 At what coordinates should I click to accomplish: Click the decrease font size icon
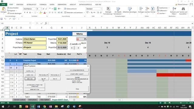tap(46, 9)
